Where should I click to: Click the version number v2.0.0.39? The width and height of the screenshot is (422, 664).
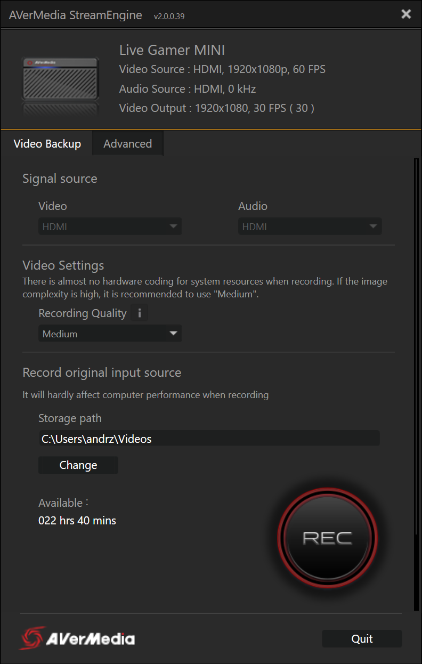tap(169, 17)
